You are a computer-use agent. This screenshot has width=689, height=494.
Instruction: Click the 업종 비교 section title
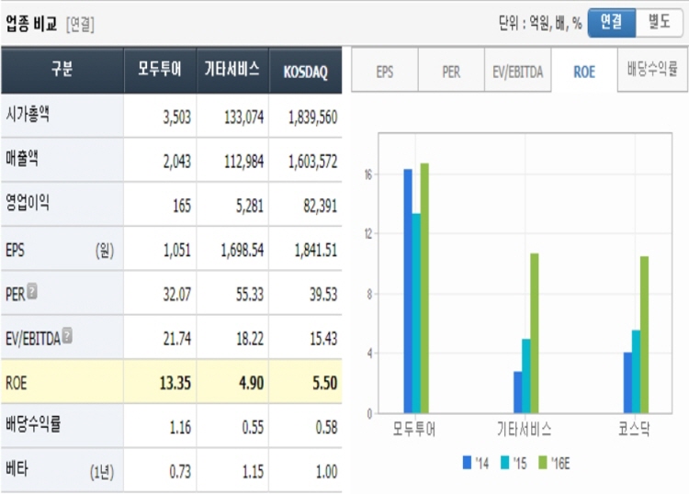click(31, 23)
